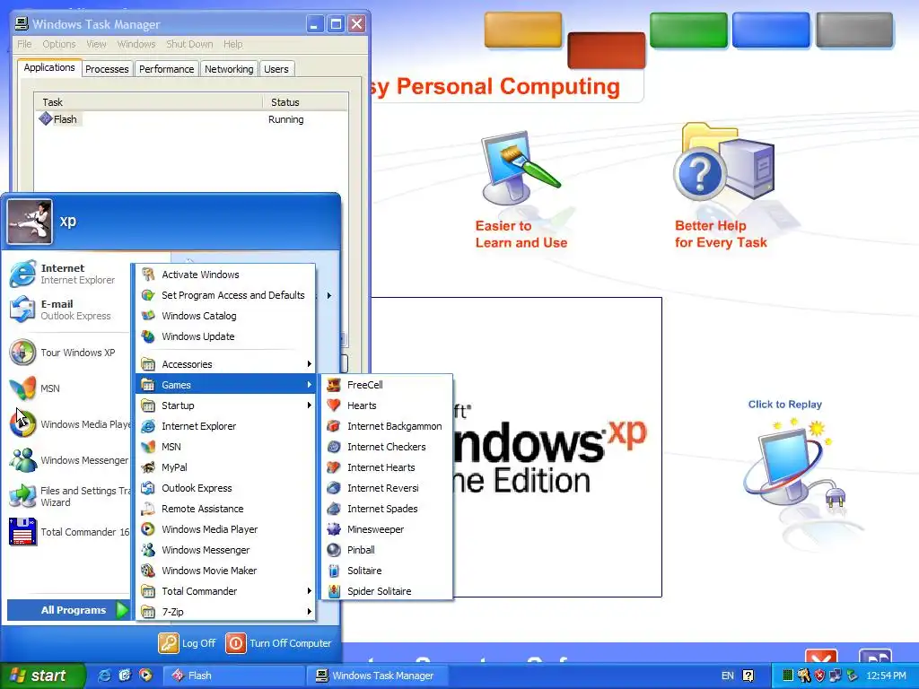Open Outlook Express in All Programs list
The height and width of the screenshot is (689, 919).
click(x=225, y=488)
